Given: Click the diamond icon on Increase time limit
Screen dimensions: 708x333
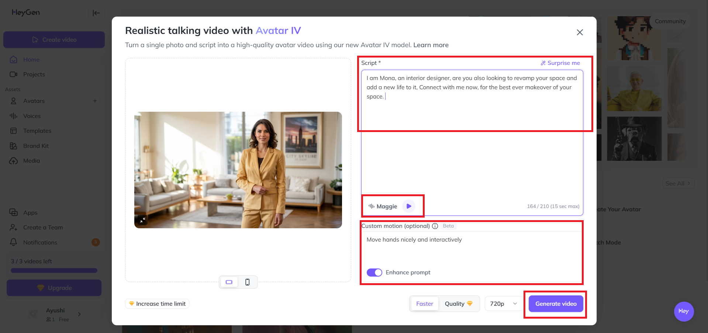Looking at the screenshot, I should click(x=131, y=303).
